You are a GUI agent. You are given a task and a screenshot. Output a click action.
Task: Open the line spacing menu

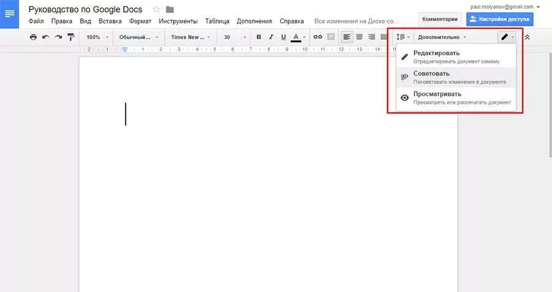point(403,37)
